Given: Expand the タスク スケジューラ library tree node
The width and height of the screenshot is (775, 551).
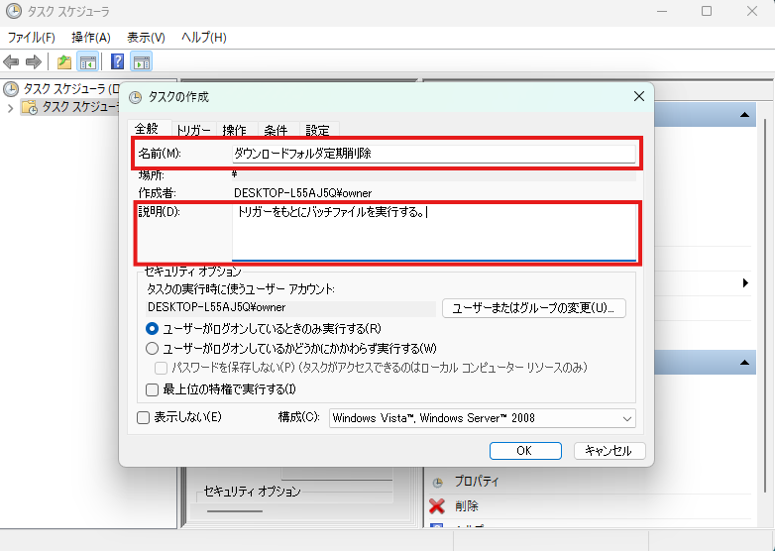Looking at the screenshot, I should coord(11,107).
